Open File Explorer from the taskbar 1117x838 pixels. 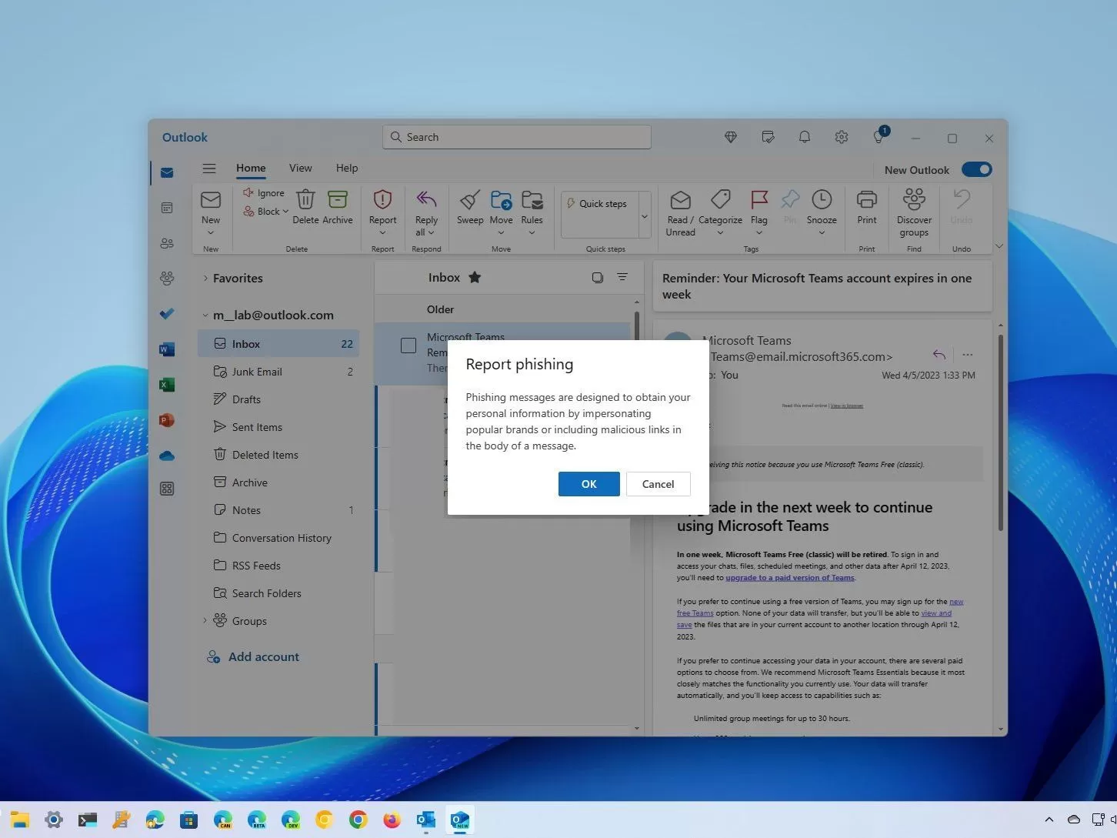click(x=20, y=820)
